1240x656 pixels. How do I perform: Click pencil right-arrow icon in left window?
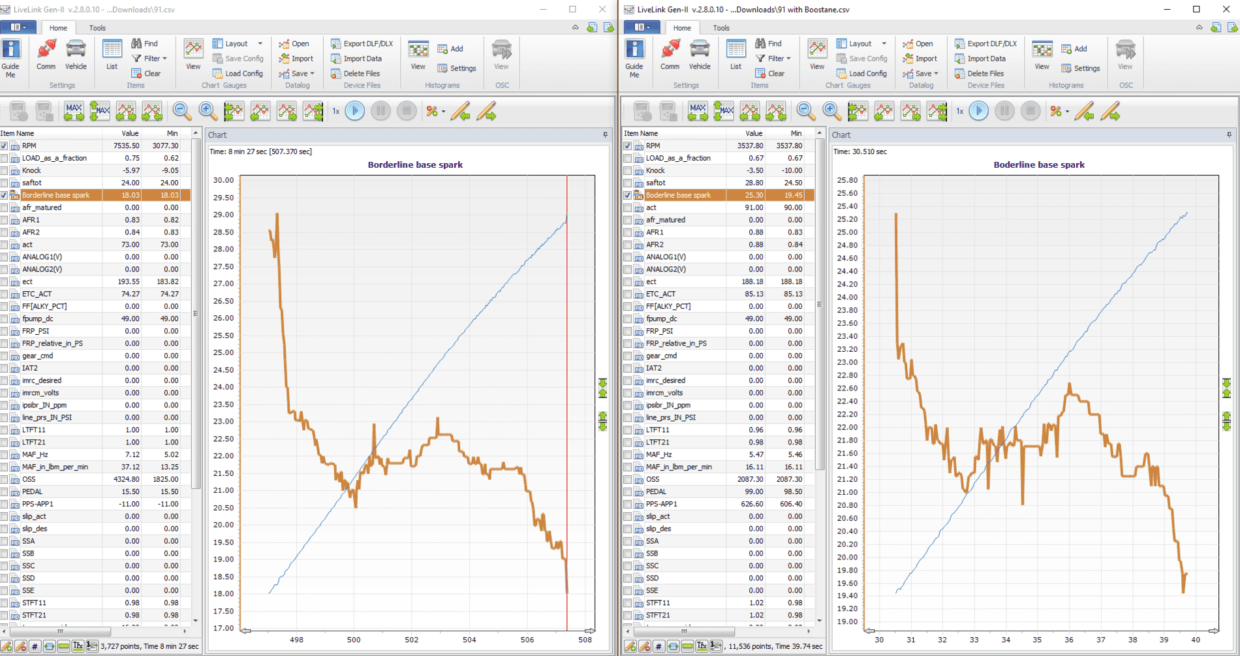487,111
